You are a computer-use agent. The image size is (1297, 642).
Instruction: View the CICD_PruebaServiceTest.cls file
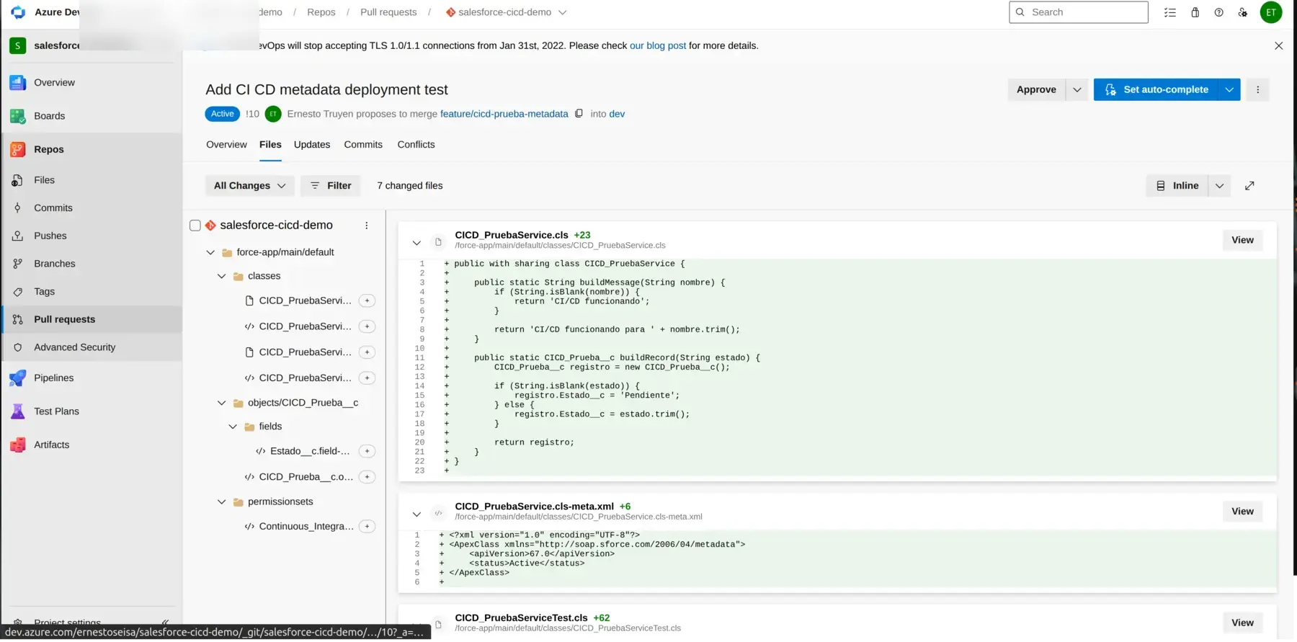click(1242, 623)
